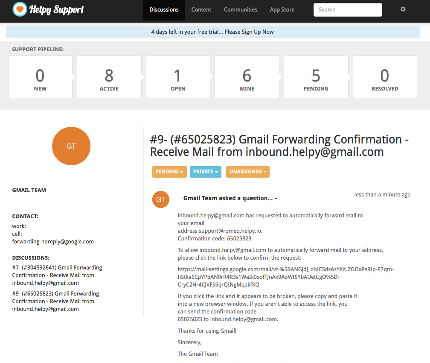This screenshot has width=430, height=363.
Task: Select the MINE pipeline box showing 6
Action: coord(247,77)
